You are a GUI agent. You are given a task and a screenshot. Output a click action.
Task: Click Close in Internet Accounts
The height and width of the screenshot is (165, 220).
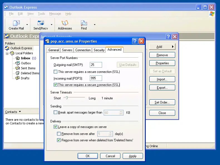click(x=162, y=113)
